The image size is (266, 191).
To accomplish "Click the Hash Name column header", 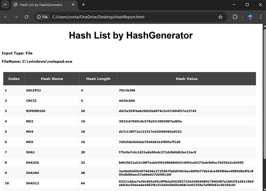I will click(x=52, y=79).
